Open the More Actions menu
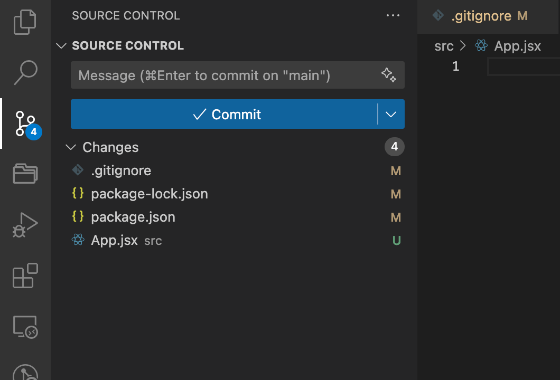Screen dimensions: 560x380 click(393, 15)
